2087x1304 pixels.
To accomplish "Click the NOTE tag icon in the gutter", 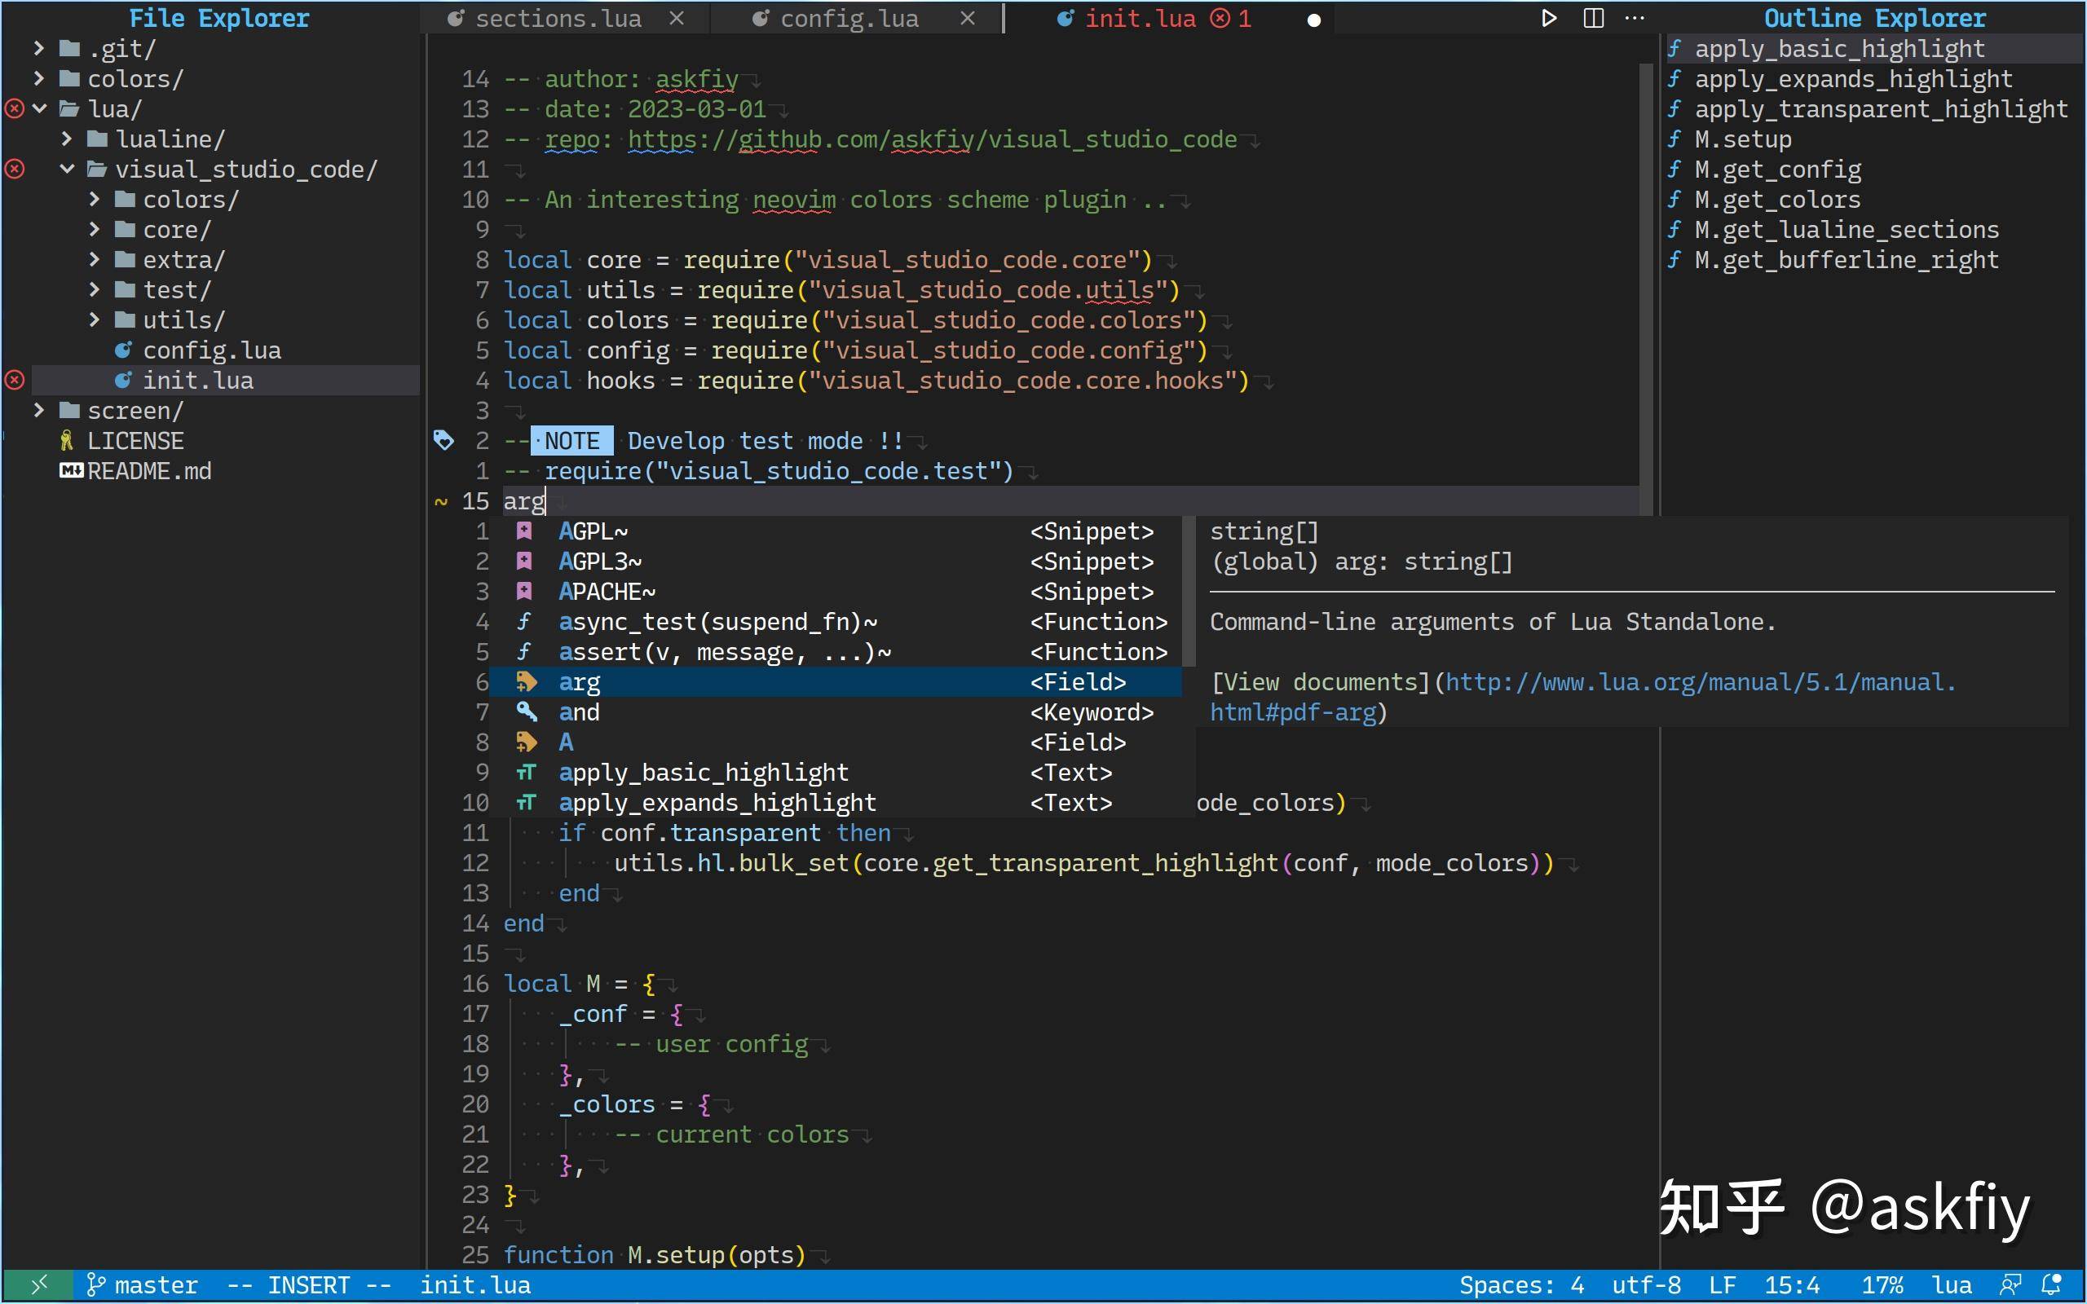I will 443,441.
